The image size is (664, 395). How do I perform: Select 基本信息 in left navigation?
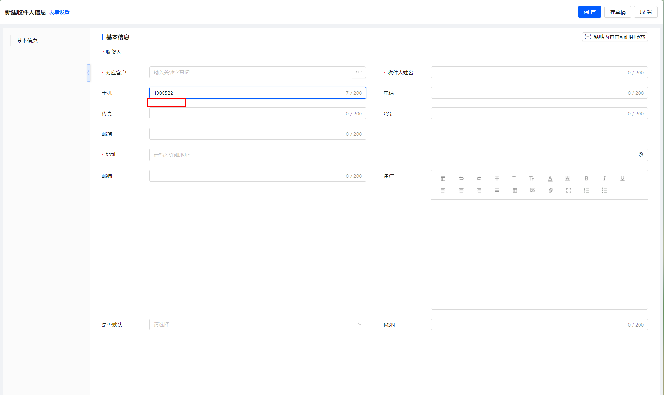coord(27,41)
